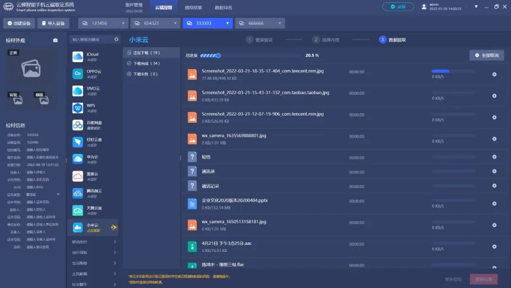Click the 全部取消 cancel-all button
The image size is (511, 288).
[486, 55]
